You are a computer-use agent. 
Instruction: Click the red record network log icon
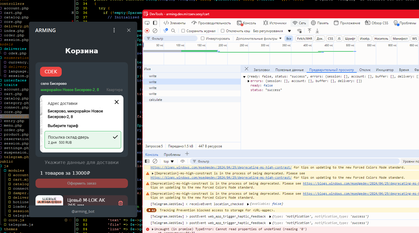147,31
